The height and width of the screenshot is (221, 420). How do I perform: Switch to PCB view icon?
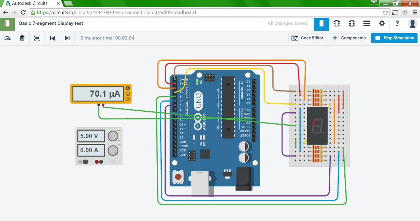click(x=352, y=23)
